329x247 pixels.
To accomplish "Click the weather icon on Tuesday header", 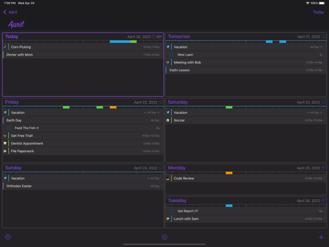I will tap(323, 200).
